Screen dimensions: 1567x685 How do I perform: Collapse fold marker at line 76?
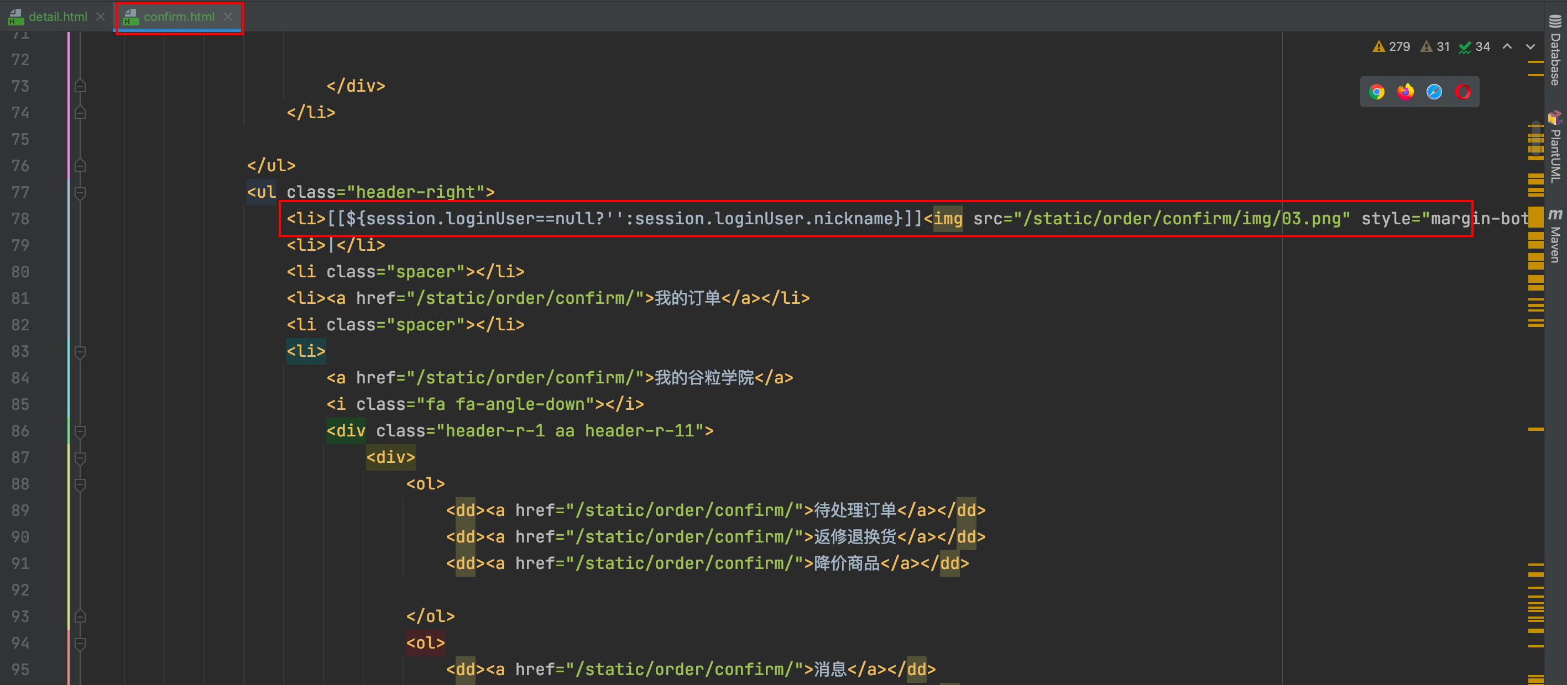(80, 166)
